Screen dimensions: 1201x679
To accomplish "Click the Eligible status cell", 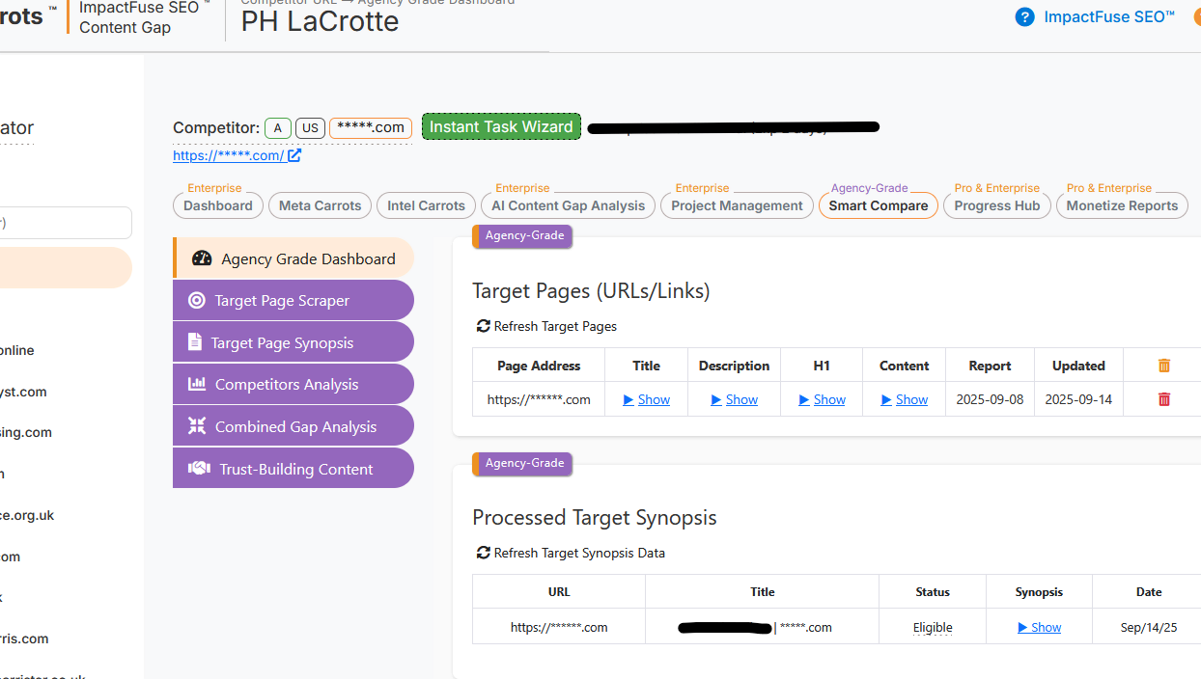I will coord(933,627).
